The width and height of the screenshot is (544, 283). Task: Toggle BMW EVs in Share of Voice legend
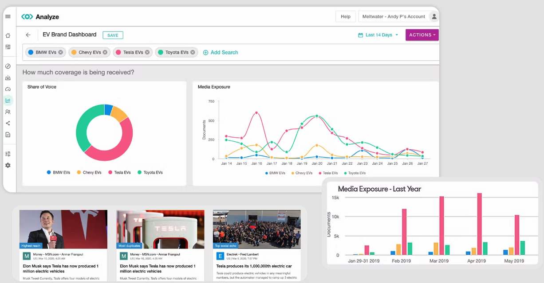(58, 172)
